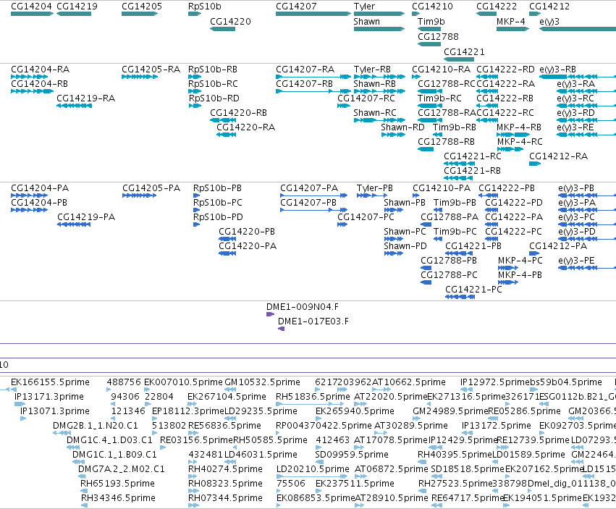Select protein CG14212-PA
This screenshot has width=616, height=509.
point(558,246)
